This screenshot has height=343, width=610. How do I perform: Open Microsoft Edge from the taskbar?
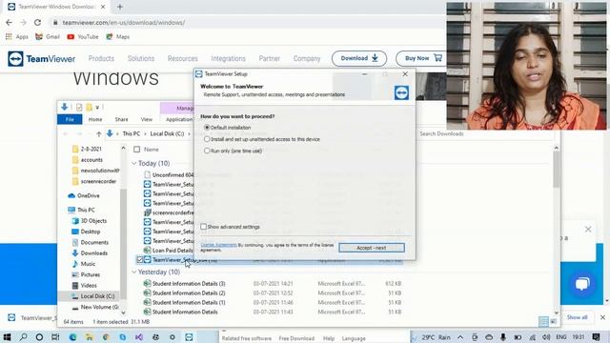tap(72, 336)
